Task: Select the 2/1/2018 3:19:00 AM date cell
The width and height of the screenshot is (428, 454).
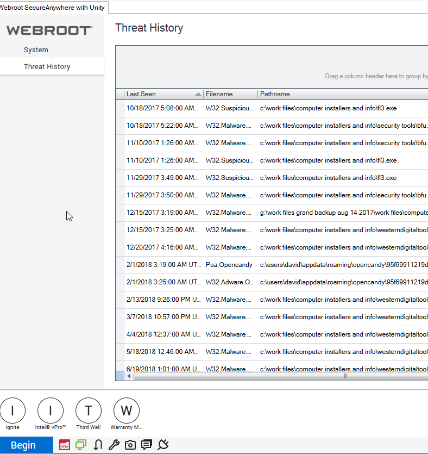Action: coord(163,265)
